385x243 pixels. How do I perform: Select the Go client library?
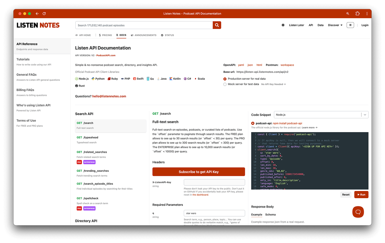point(150,79)
